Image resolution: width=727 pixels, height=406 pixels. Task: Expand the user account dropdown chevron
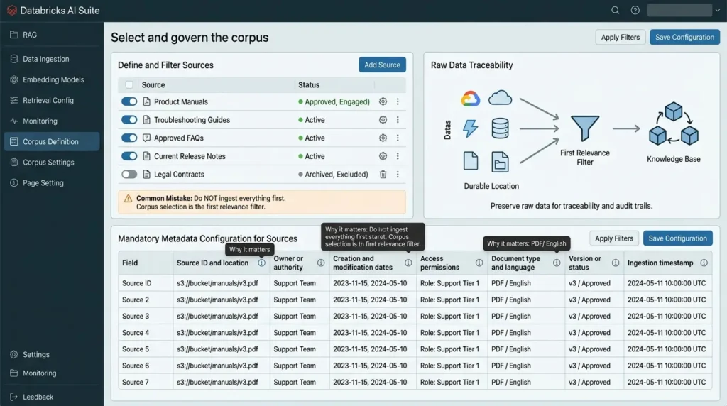tap(717, 10)
